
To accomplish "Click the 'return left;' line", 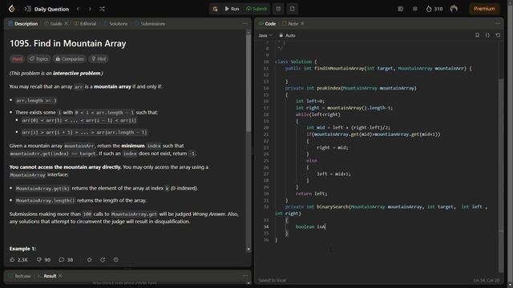I will pyautogui.click(x=311, y=194).
